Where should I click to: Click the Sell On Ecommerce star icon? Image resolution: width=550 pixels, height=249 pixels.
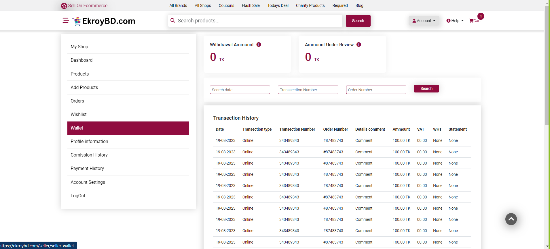click(64, 6)
